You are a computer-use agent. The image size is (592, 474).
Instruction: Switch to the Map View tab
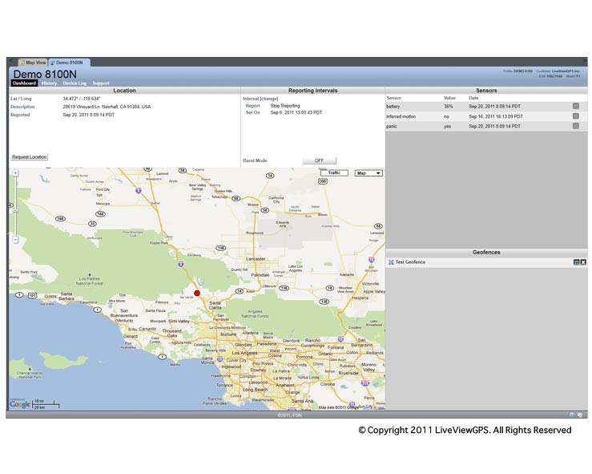33,62
